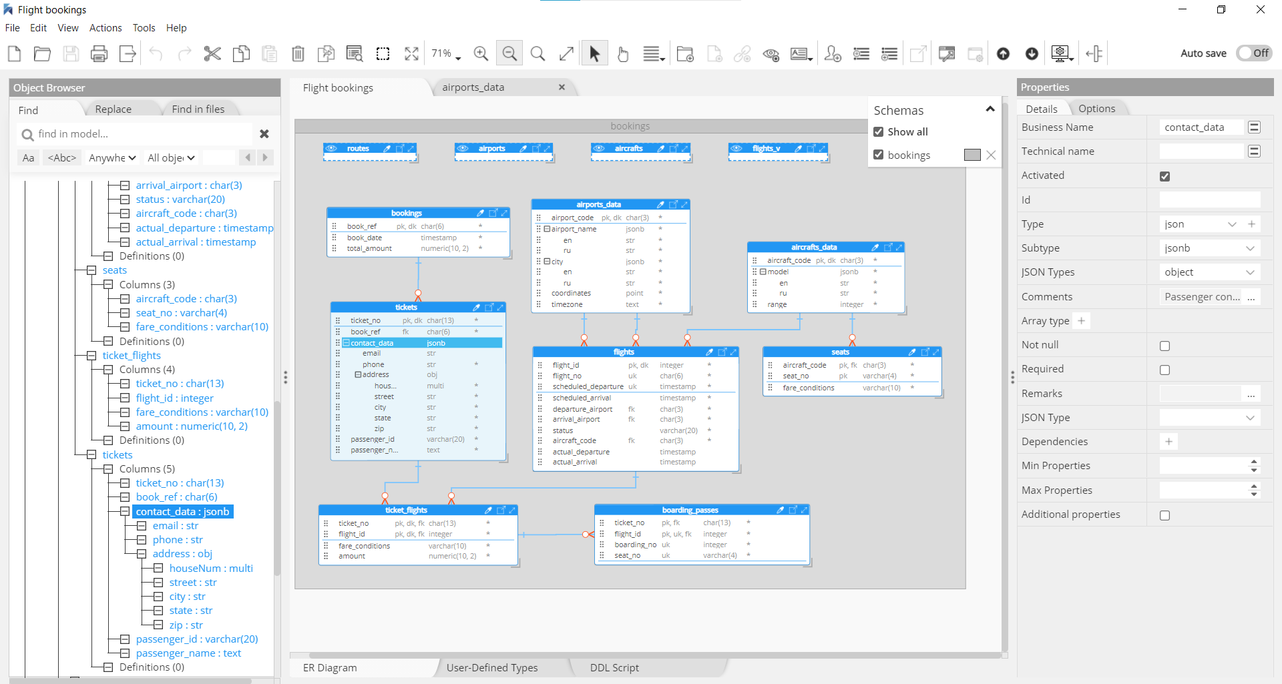This screenshot has width=1282, height=684.
Task: Copy selection with the copy icon
Action: (241, 53)
